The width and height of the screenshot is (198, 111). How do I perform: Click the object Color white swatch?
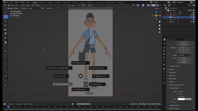point(181,99)
